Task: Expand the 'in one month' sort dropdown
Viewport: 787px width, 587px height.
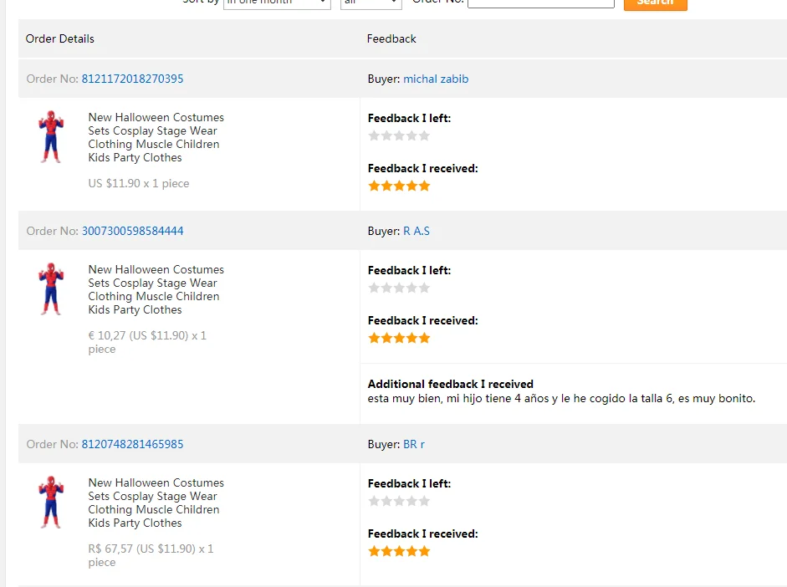Action: coord(277,3)
